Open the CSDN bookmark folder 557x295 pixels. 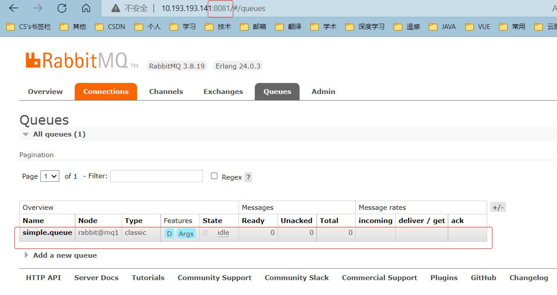click(110, 27)
